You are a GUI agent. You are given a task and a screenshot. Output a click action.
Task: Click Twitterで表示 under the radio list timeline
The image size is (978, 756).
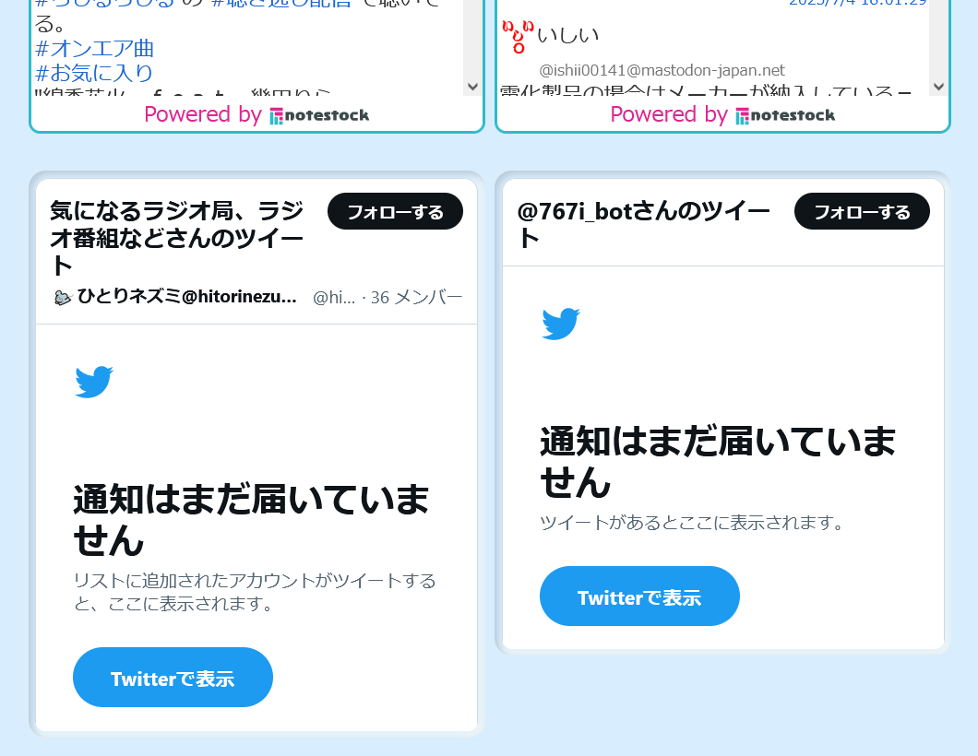173,678
